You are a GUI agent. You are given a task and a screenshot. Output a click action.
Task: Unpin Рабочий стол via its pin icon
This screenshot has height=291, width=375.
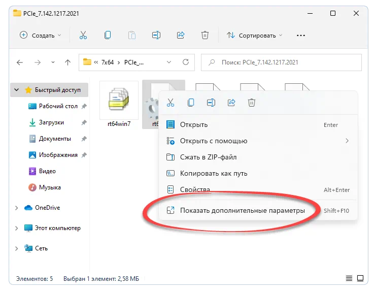pos(84,106)
